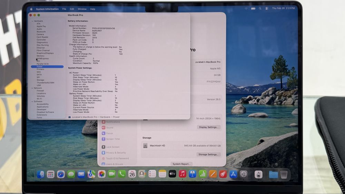Image resolution: width=345 pixels, height=194 pixels.
Task: Select Applications under Software
Action: pos(42,107)
